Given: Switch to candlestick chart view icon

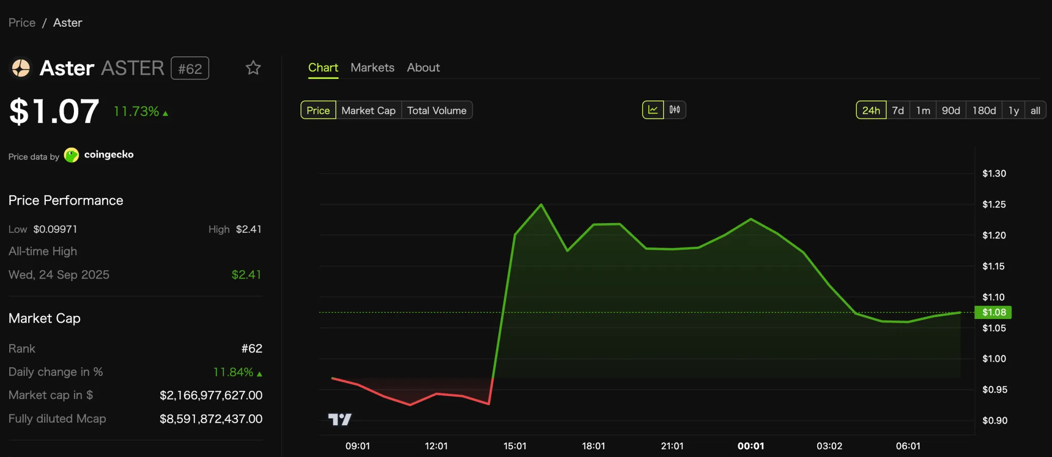Looking at the screenshot, I should [x=674, y=110].
